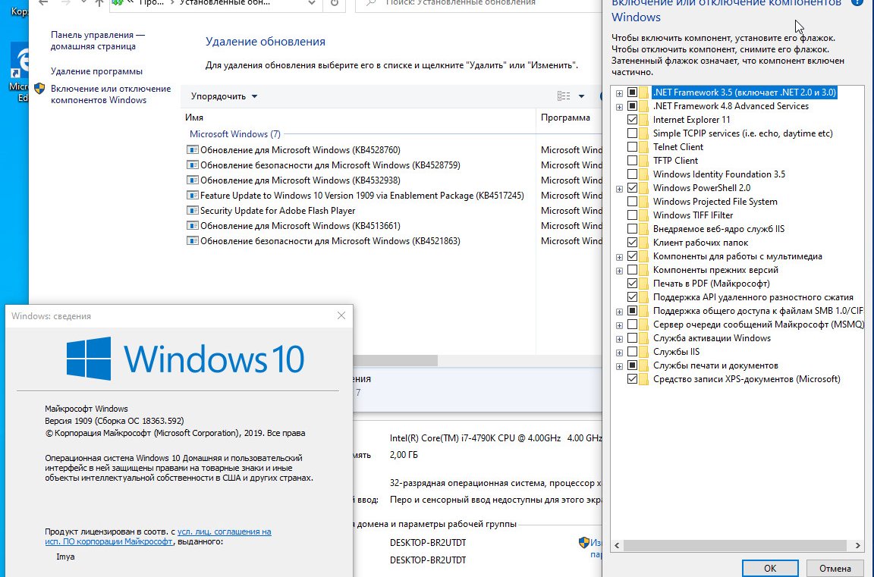Sort updates by the Имя column header

(x=358, y=118)
